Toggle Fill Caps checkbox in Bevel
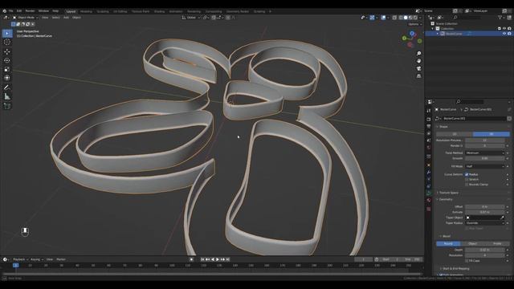 click(x=467, y=261)
